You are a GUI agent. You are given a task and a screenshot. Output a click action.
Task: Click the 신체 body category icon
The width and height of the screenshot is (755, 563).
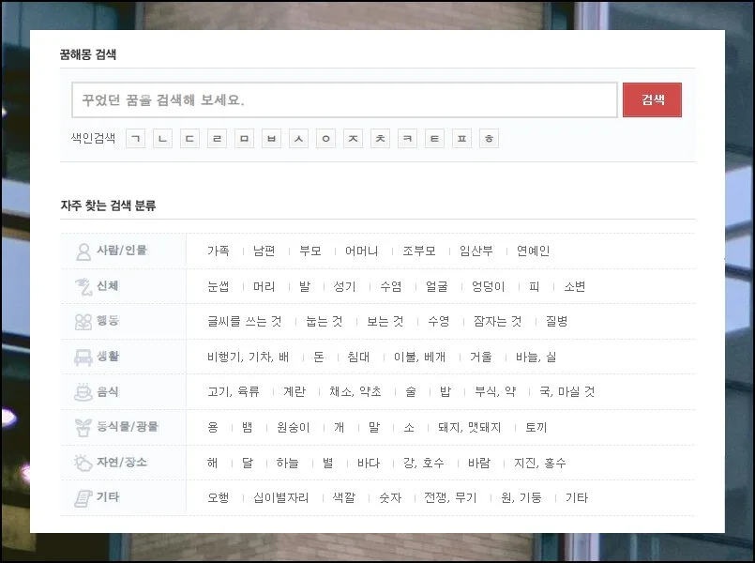[x=83, y=286]
